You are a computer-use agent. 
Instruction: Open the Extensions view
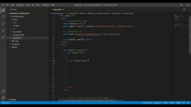pyautogui.click(x=3, y=37)
